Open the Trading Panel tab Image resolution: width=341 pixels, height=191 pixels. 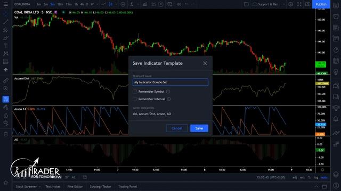(x=128, y=186)
